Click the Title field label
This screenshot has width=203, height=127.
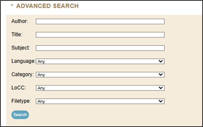coord(17,34)
